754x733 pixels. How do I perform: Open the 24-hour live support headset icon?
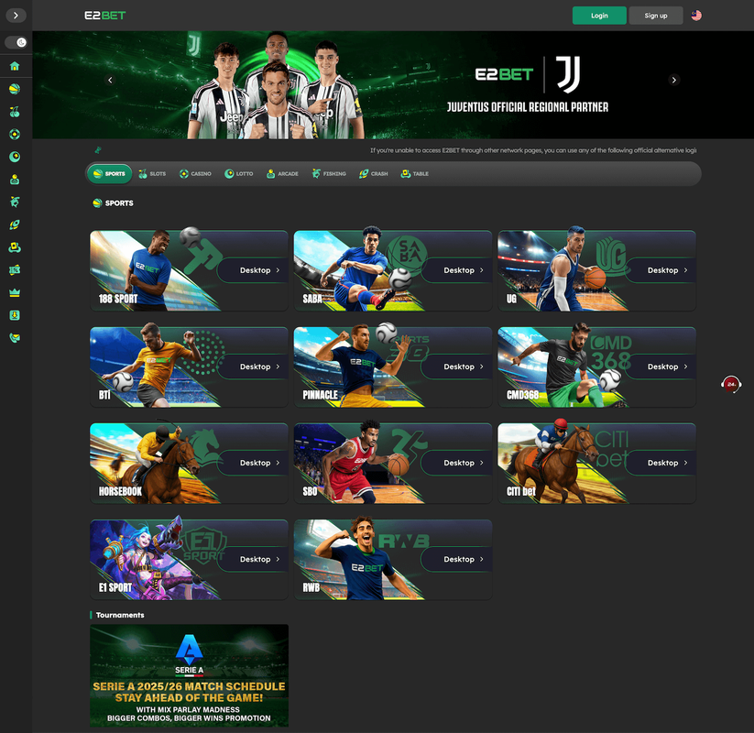(731, 384)
